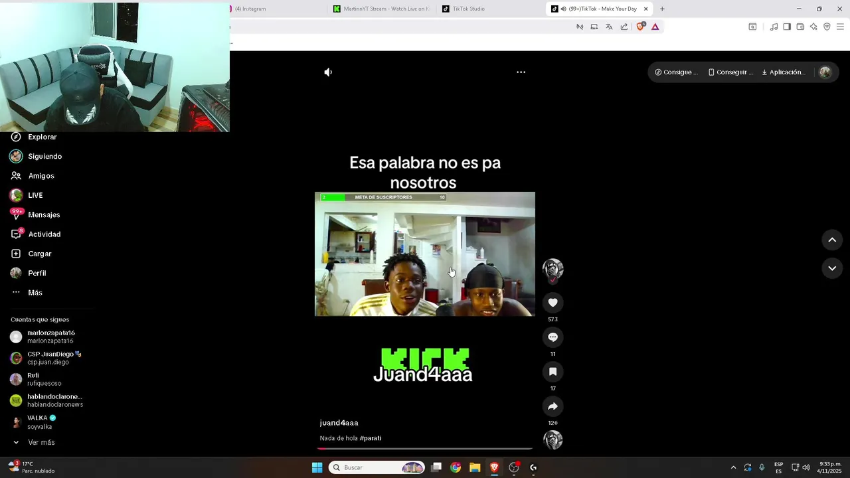Switch to the Instagram browser tab
Image resolution: width=850 pixels, height=478 pixels.
tap(276, 9)
